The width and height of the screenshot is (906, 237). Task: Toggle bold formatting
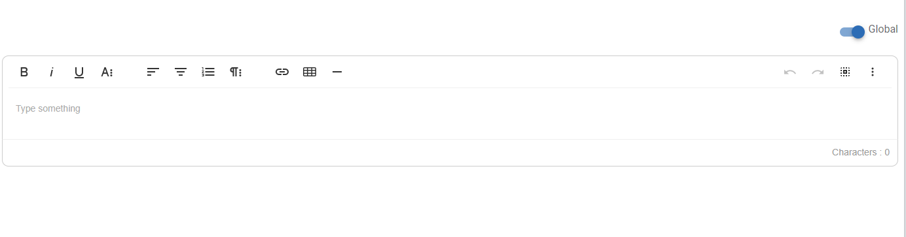(x=24, y=72)
